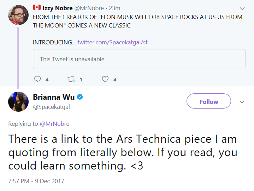
Task: Open Brianna Wu's profile avatar
Action: (x=18, y=101)
